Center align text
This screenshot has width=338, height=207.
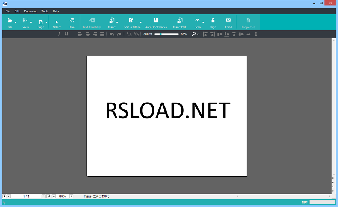(x=88, y=34)
